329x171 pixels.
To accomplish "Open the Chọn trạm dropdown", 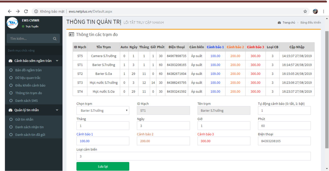I will [x=103, y=111].
